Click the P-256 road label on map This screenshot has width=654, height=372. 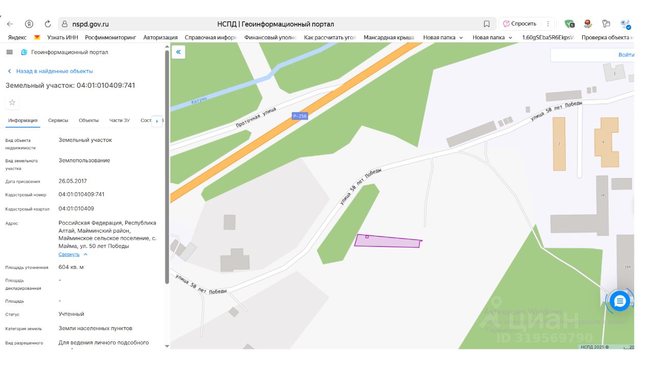click(300, 116)
